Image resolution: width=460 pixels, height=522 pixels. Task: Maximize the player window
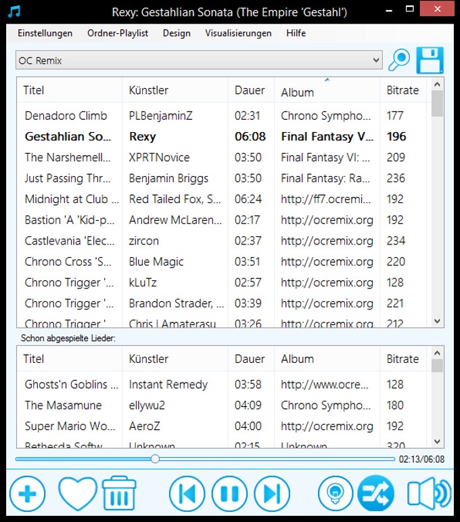tap(410, 9)
